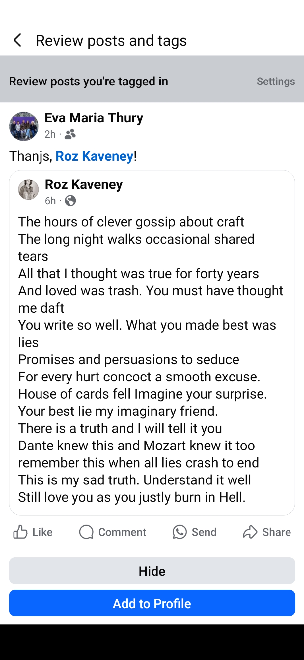The image size is (304, 660).
Task: Tap the back arrow icon
Action: (x=18, y=40)
